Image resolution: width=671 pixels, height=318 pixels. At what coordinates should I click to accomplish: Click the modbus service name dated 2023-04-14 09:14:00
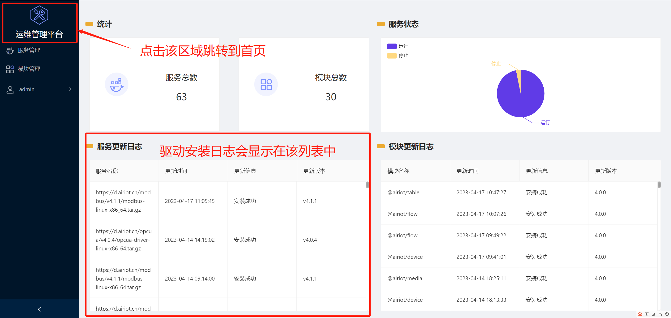point(123,278)
